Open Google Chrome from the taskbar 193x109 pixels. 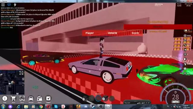tap(41, 107)
